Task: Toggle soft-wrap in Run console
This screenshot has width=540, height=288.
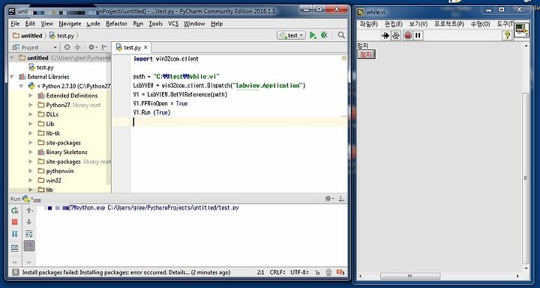Action: point(29,234)
